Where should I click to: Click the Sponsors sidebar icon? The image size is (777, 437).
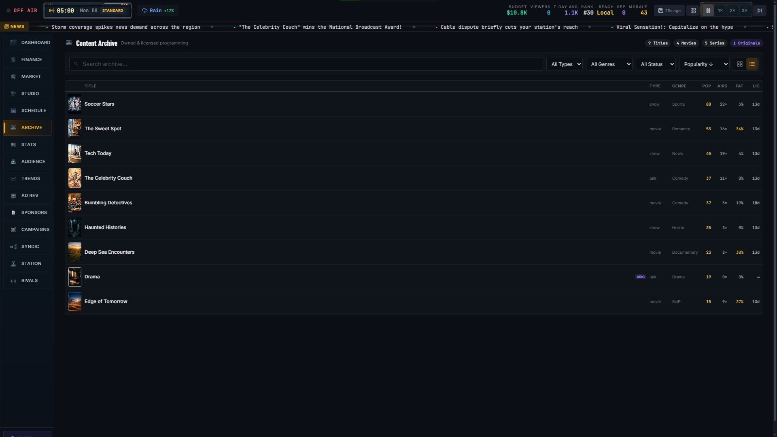[13, 212]
